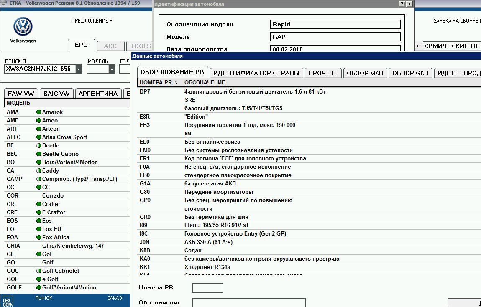This screenshot has height=307, width=481.
Task: Expand the МОДЕЛЬ combo box
Action: (112, 69)
